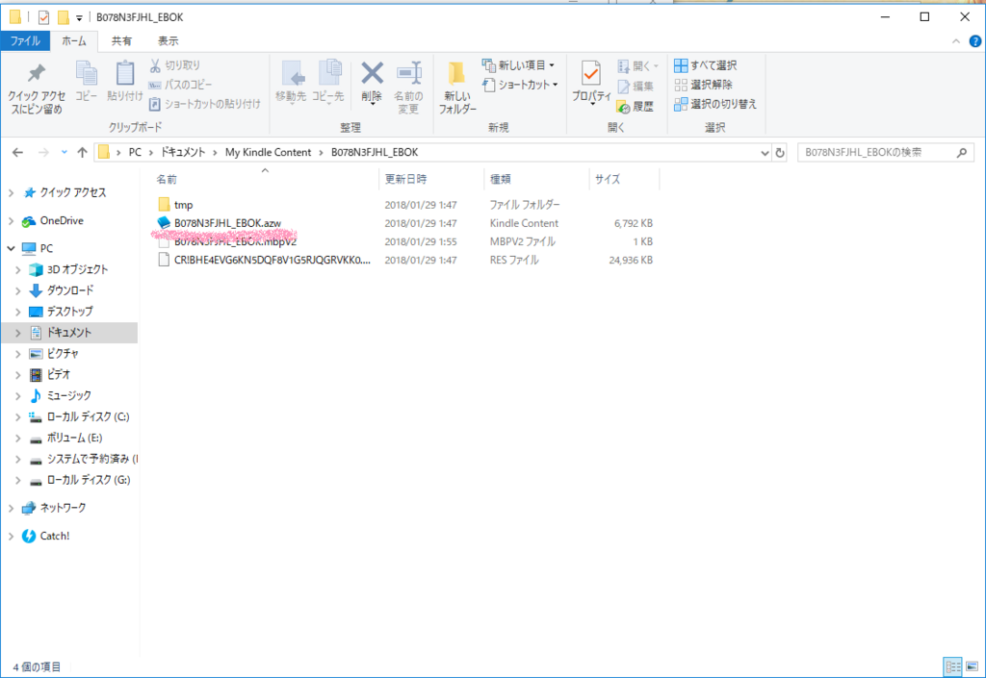Collapse the PC tree node
The height and width of the screenshot is (678, 986).
(11, 248)
